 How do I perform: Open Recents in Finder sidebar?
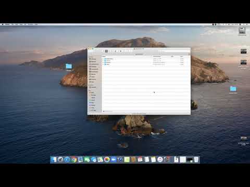coord(93,61)
